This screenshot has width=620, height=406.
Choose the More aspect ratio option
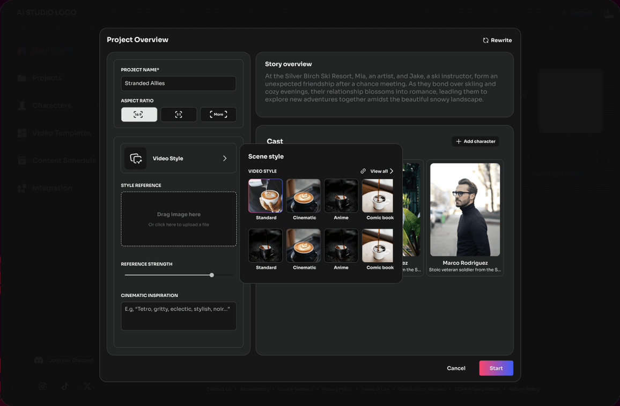pyautogui.click(x=218, y=115)
